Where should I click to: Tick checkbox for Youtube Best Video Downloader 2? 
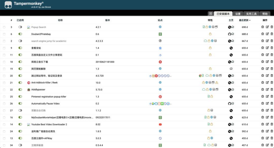point(4,124)
